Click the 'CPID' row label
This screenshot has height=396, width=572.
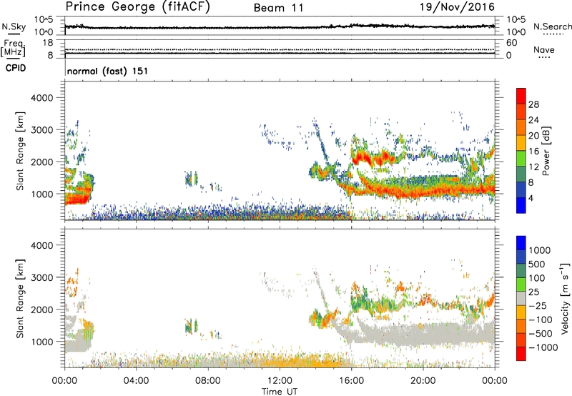(16, 68)
